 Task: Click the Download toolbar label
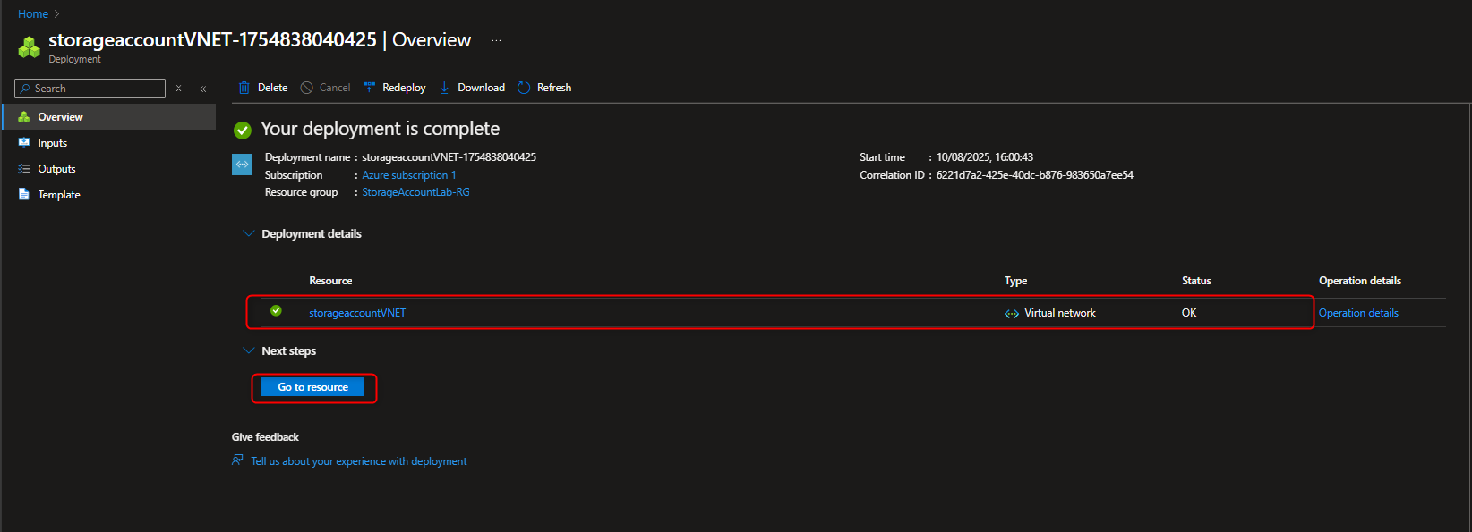[481, 88]
